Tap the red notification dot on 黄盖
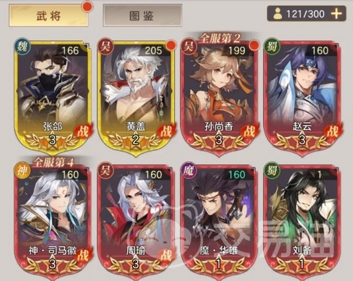 click(x=171, y=44)
